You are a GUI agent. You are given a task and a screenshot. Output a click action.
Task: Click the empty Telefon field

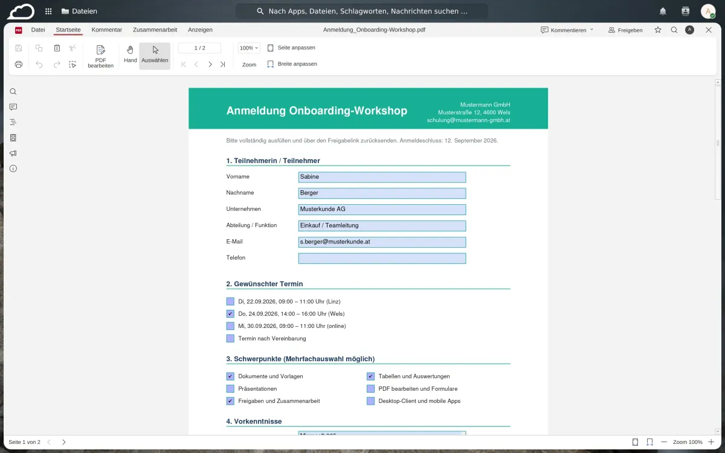tap(382, 258)
